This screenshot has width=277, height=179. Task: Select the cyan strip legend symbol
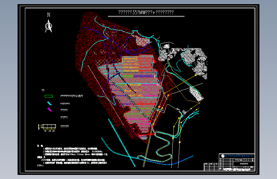point(49,104)
